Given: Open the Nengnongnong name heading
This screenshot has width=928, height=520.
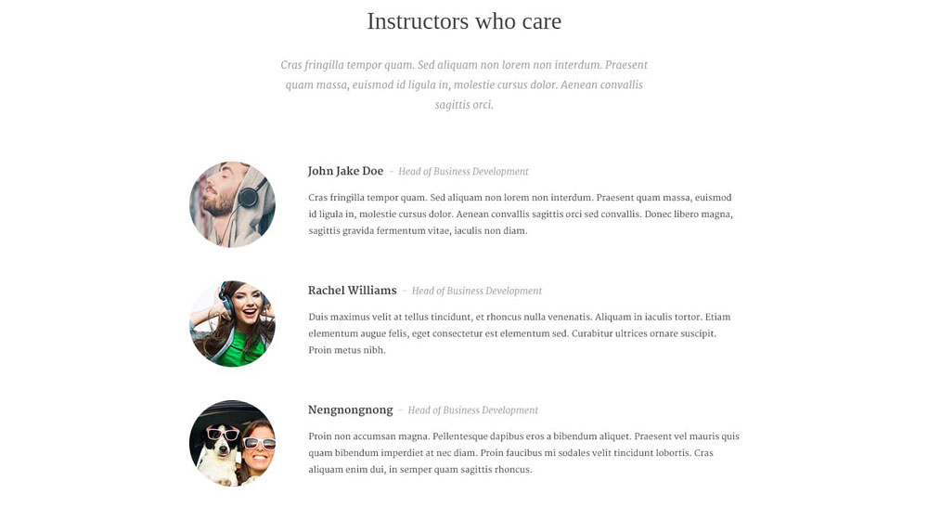Looking at the screenshot, I should pyautogui.click(x=351, y=409).
